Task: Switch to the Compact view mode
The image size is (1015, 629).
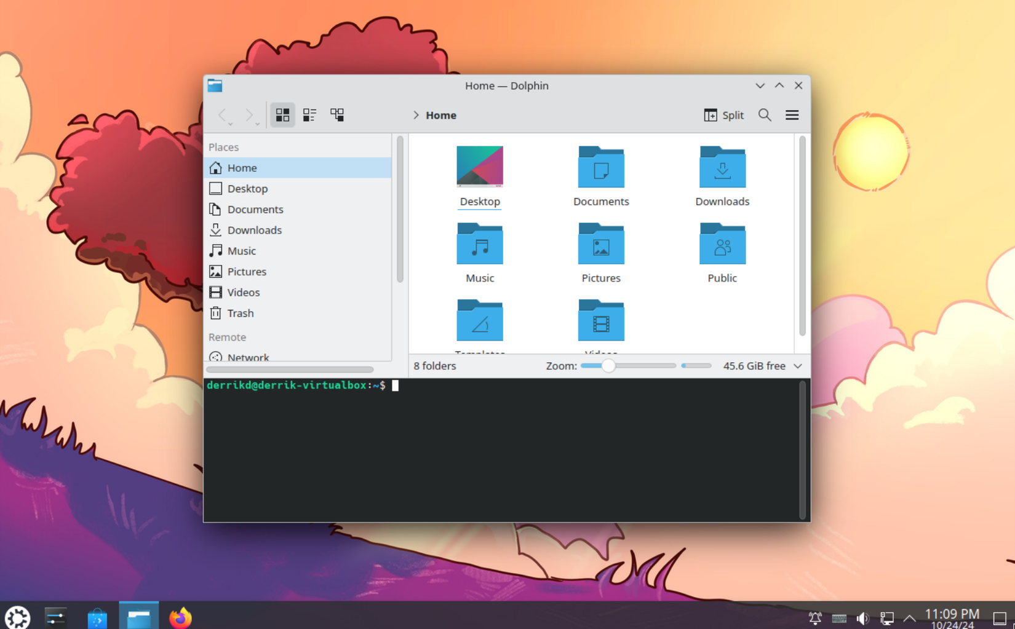Action: pos(309,114)
